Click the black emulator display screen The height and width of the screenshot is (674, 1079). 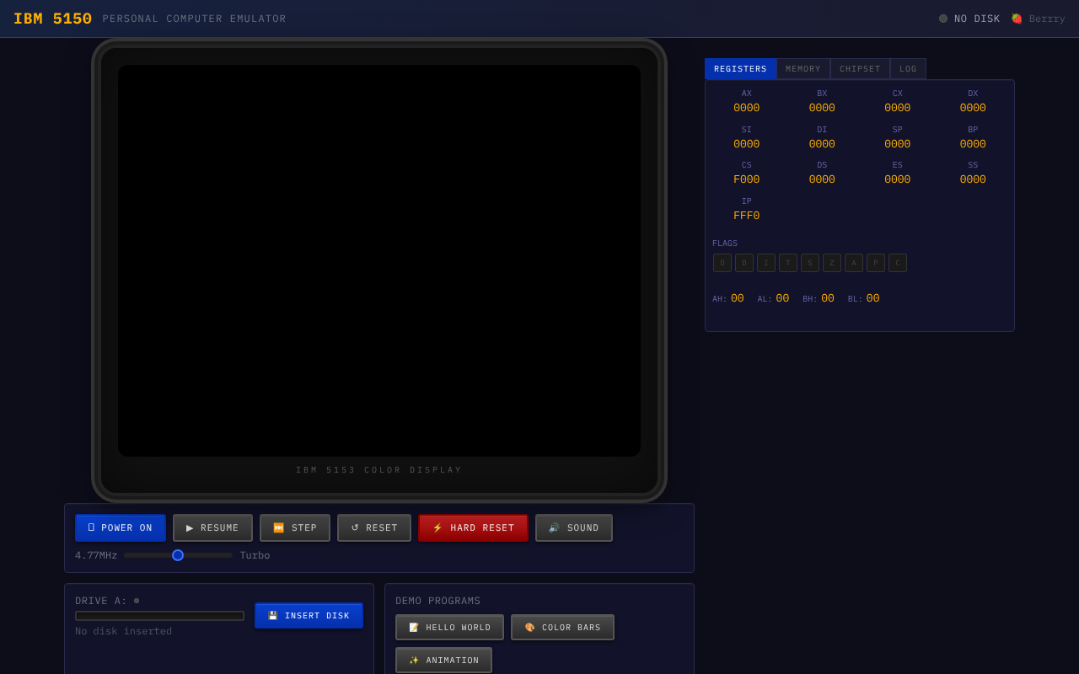coord(379,260)
